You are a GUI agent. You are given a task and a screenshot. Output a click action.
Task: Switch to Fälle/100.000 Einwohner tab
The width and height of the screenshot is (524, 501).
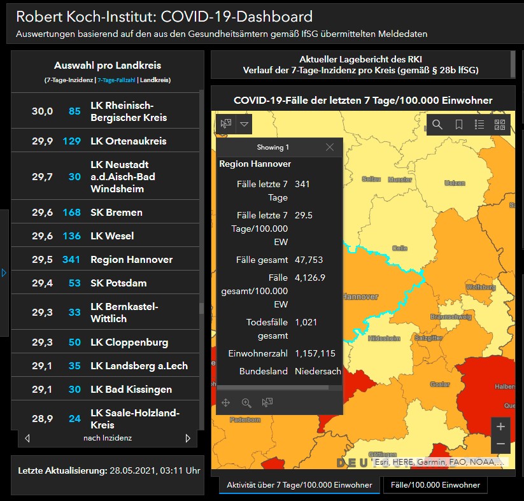pyautogui.click(x=435, y=485)
